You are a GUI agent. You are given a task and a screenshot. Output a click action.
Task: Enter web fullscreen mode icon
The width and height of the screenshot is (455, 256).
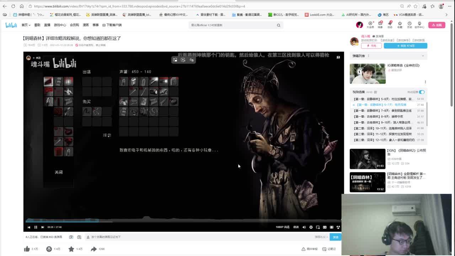click(x=331, y=227)
